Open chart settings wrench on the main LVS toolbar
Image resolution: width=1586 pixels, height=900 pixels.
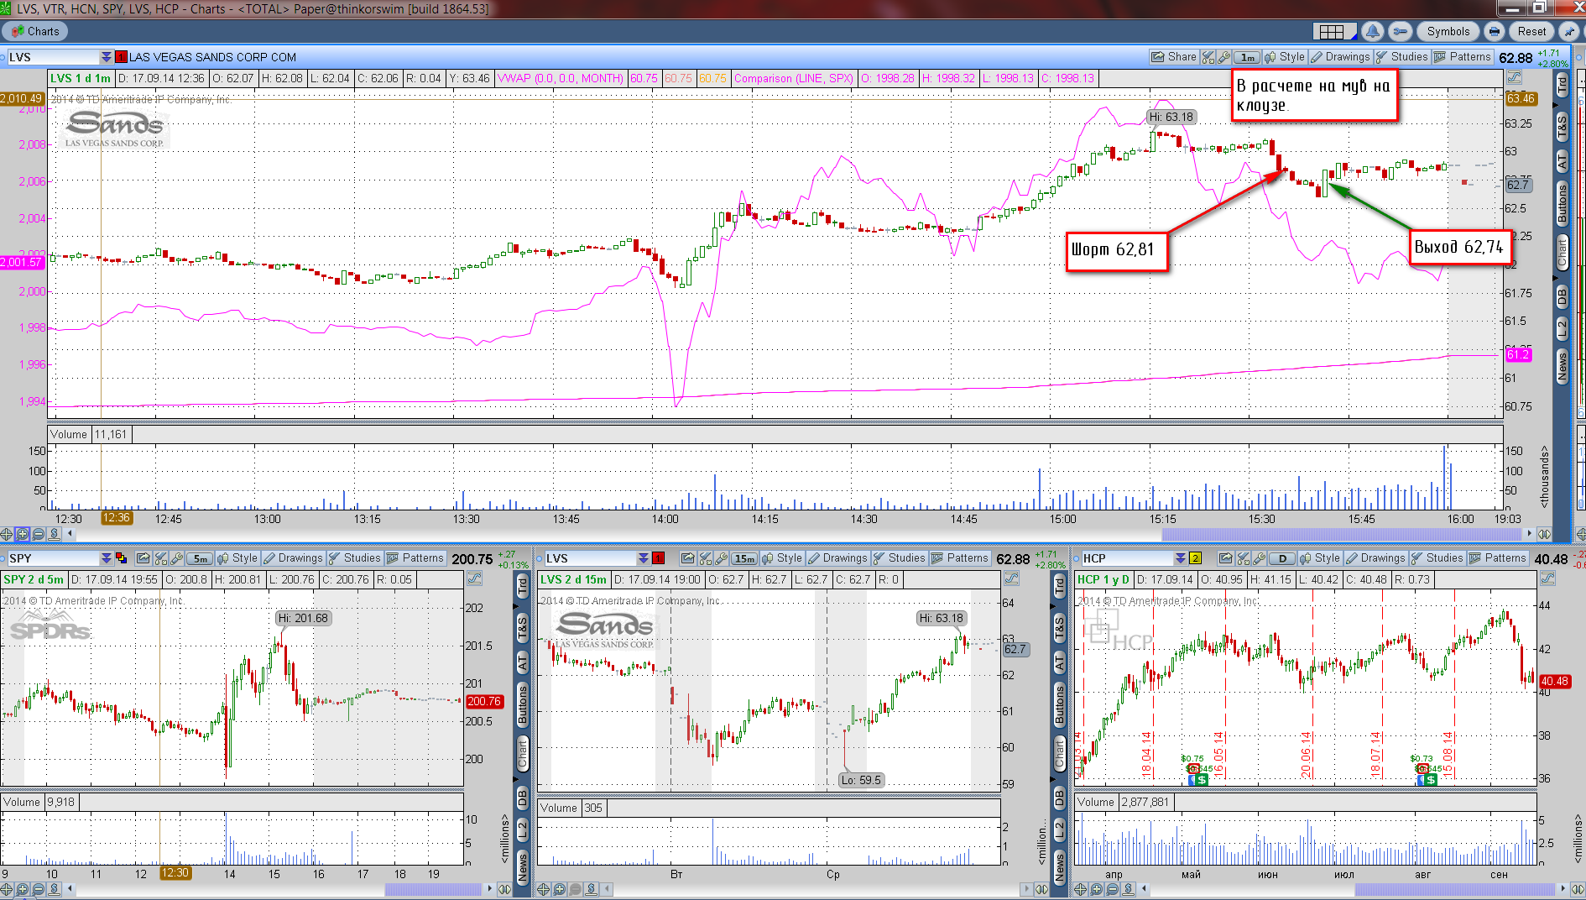click(1224, 57)
